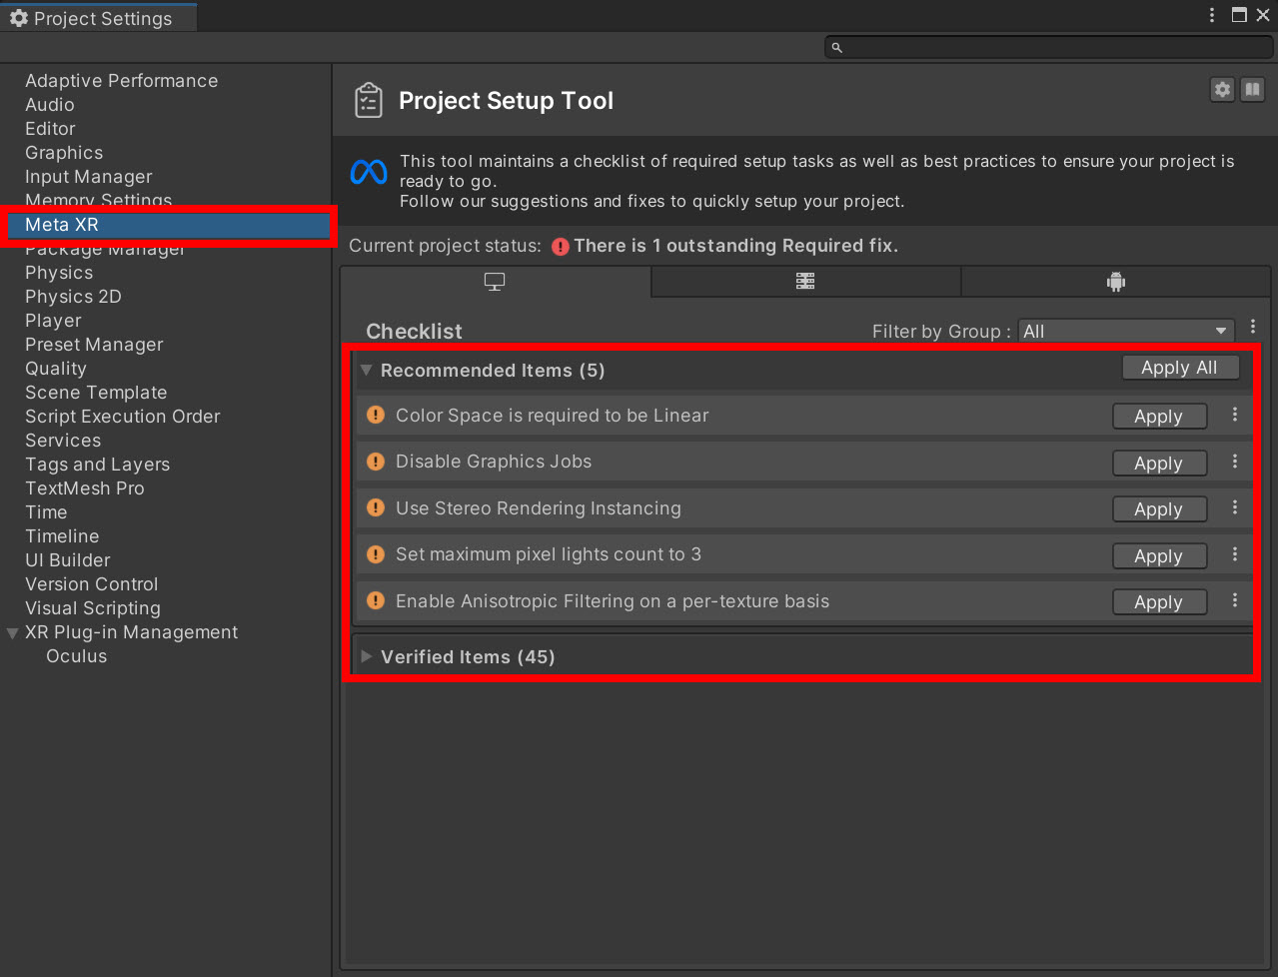Image resolution: width=1278 pixels, height=977 pixels.
Task: Open more options for Color Space item
Action: pyautogui.click(x=1235, y=415)
